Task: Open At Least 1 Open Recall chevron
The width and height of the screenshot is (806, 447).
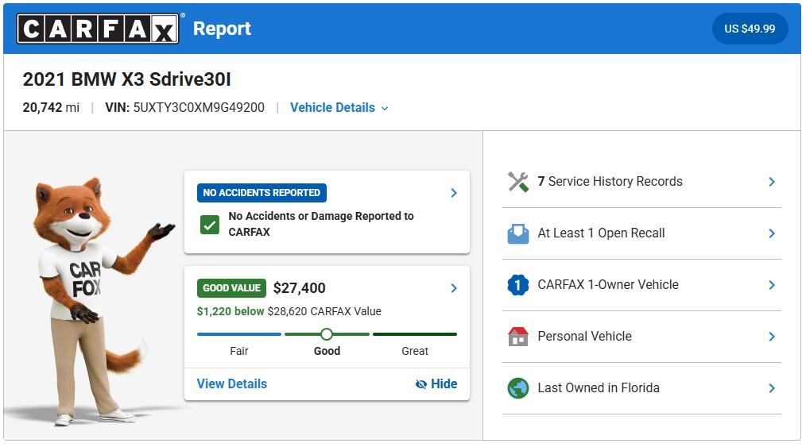Action: (x=772, y=233)
